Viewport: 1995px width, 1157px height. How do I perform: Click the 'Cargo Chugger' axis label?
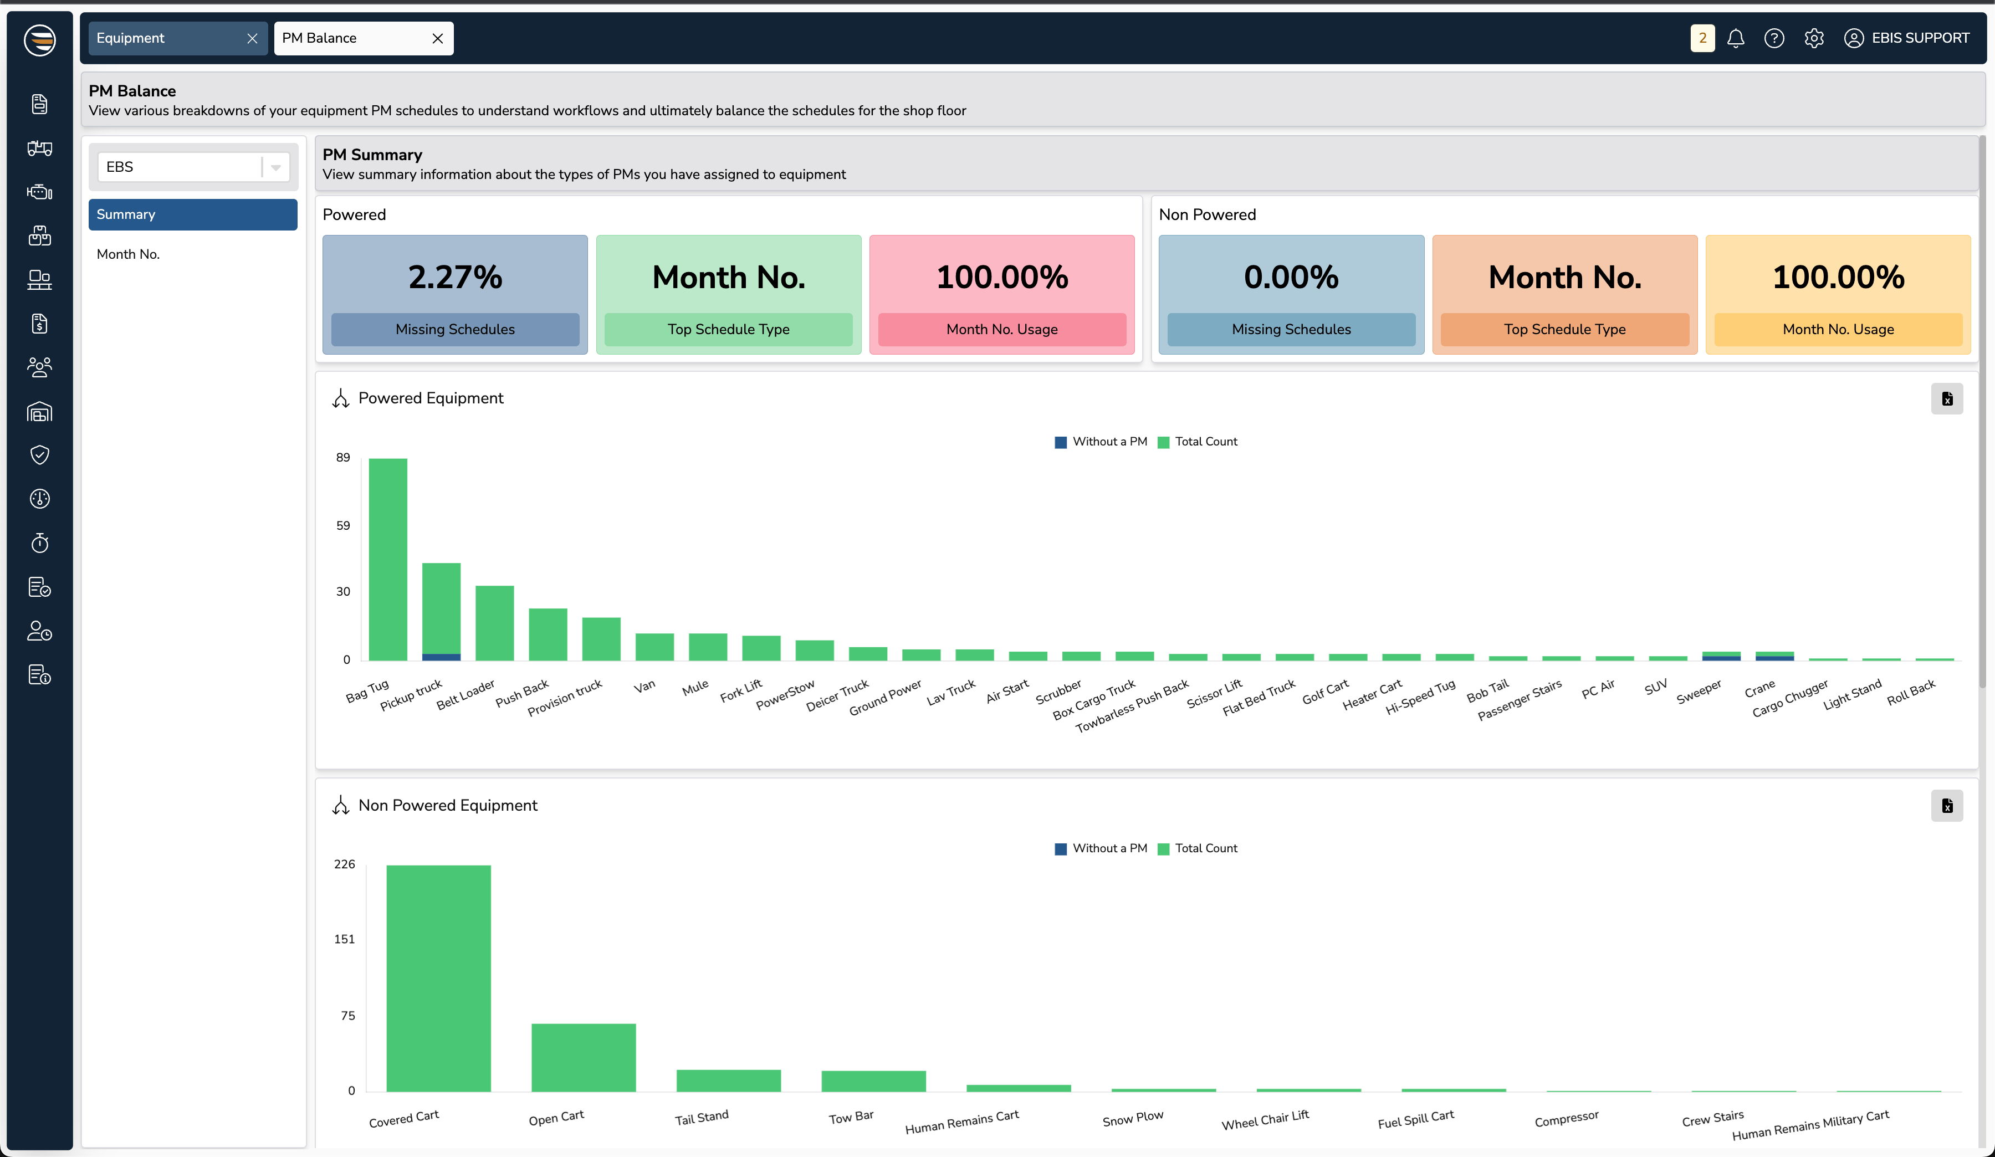(x=1790, y=697)
